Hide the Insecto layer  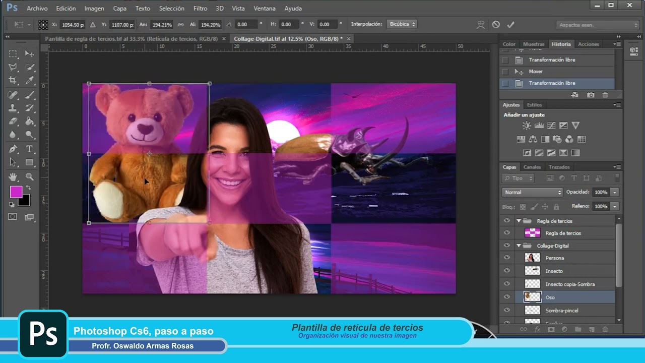507,271
